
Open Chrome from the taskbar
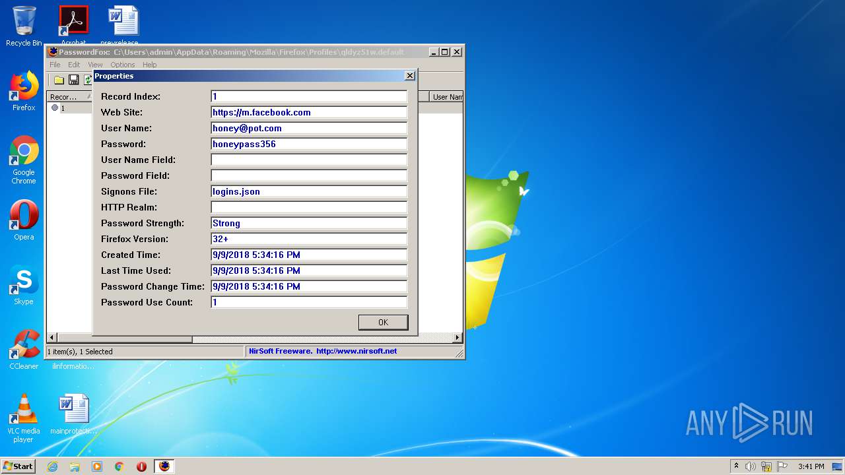tap(119, 466)
